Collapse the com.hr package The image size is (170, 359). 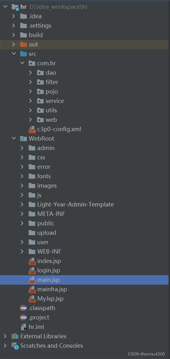[x=22, y=63]
